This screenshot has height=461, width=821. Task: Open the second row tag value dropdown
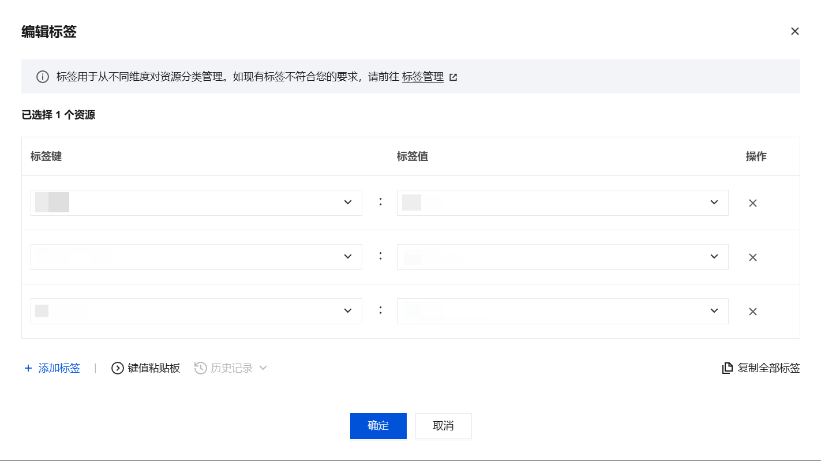714,257
